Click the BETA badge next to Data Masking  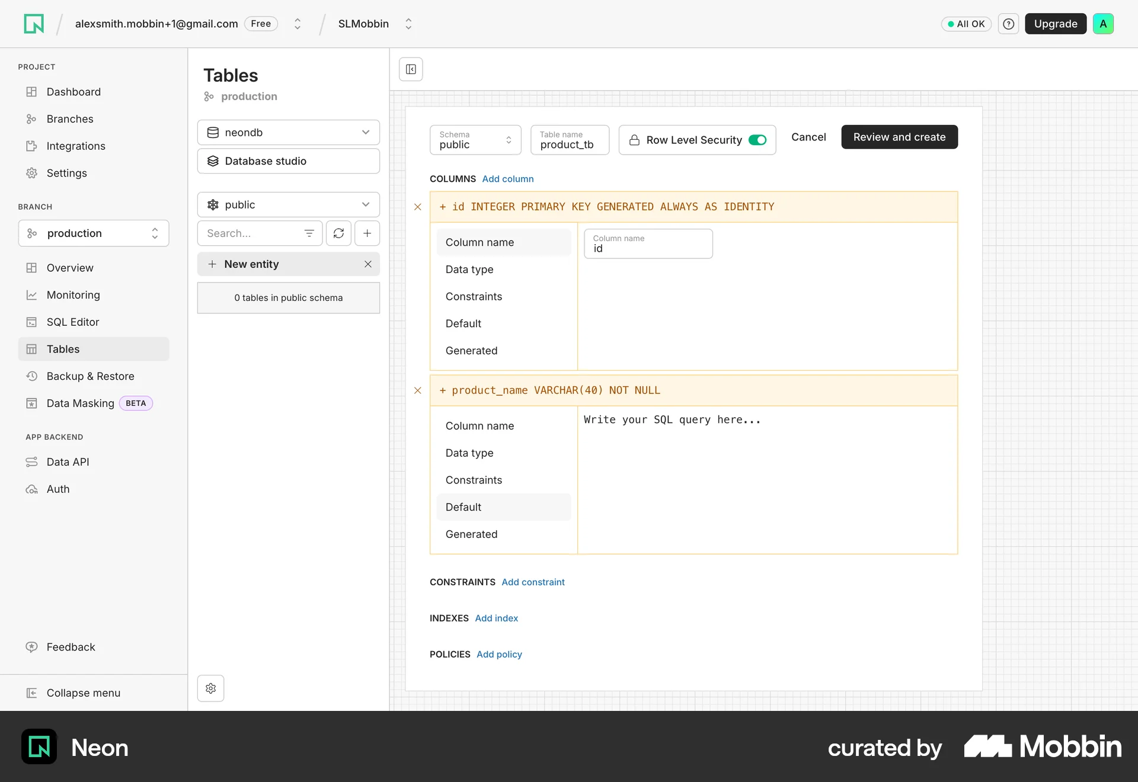point(136,403)
